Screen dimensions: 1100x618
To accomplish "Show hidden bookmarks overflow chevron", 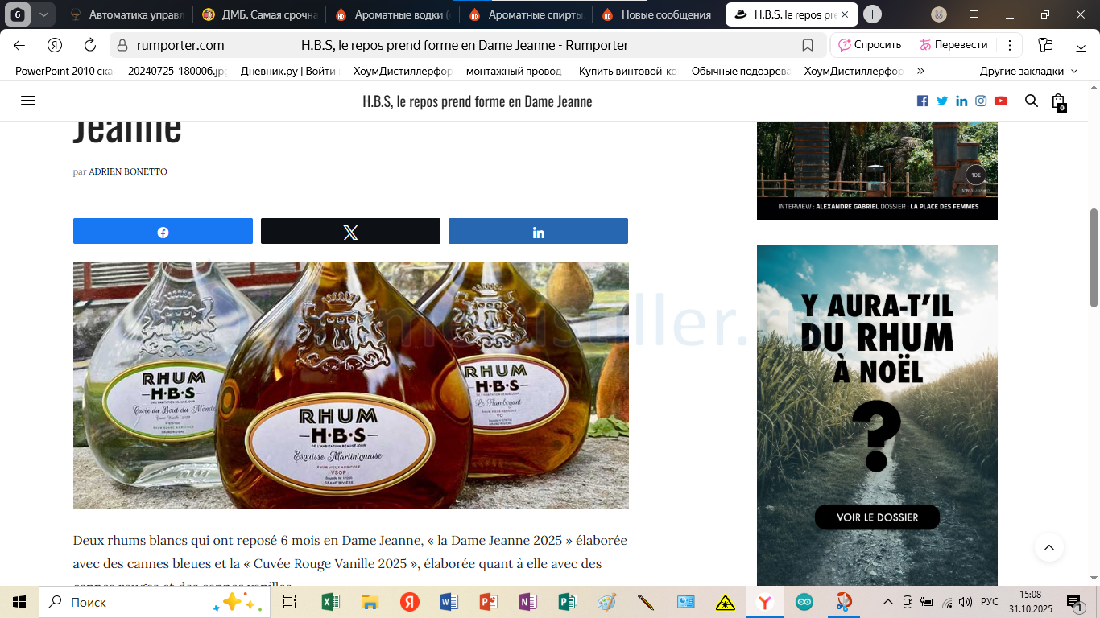I will coord(920,71).
